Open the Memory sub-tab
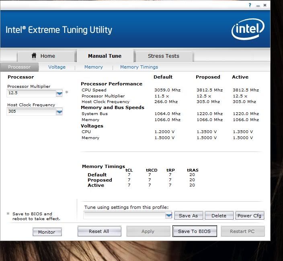 point(94,67)
